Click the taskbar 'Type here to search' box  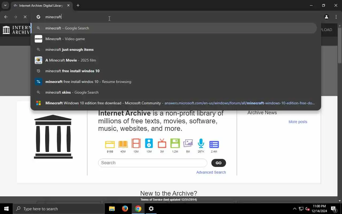click(59, 209)
